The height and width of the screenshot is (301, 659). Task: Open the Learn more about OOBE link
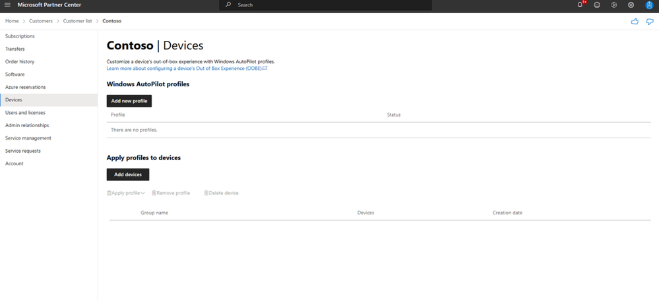click(187, 68)
